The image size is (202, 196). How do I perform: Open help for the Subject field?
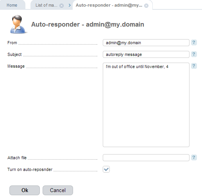tap(194, 54)
